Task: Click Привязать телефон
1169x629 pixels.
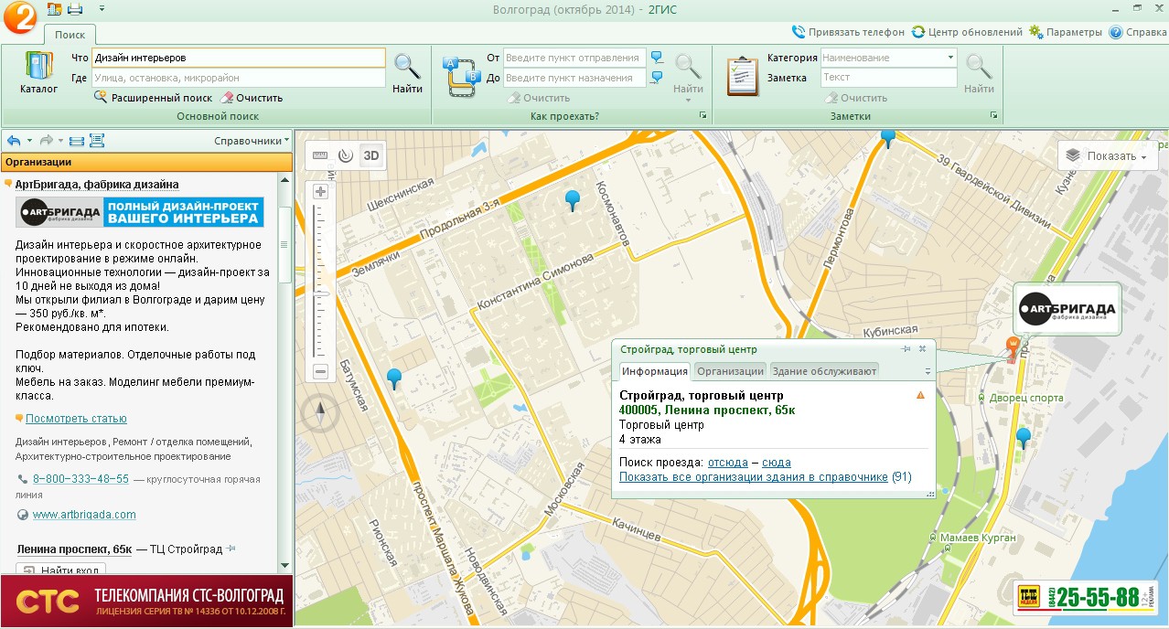Action: 847,32
